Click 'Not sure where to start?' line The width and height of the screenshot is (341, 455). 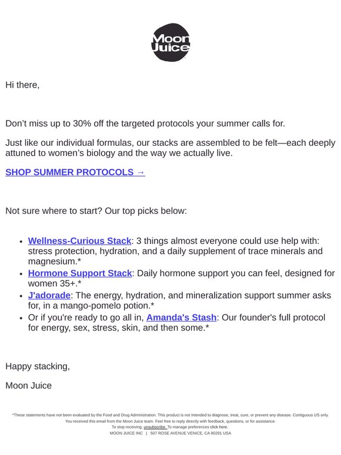(96, 210)
